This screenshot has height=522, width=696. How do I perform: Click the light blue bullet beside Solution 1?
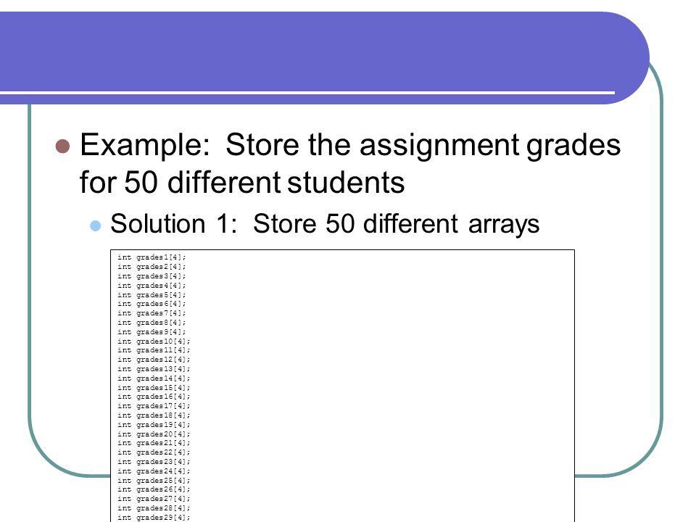pos(96,225)
